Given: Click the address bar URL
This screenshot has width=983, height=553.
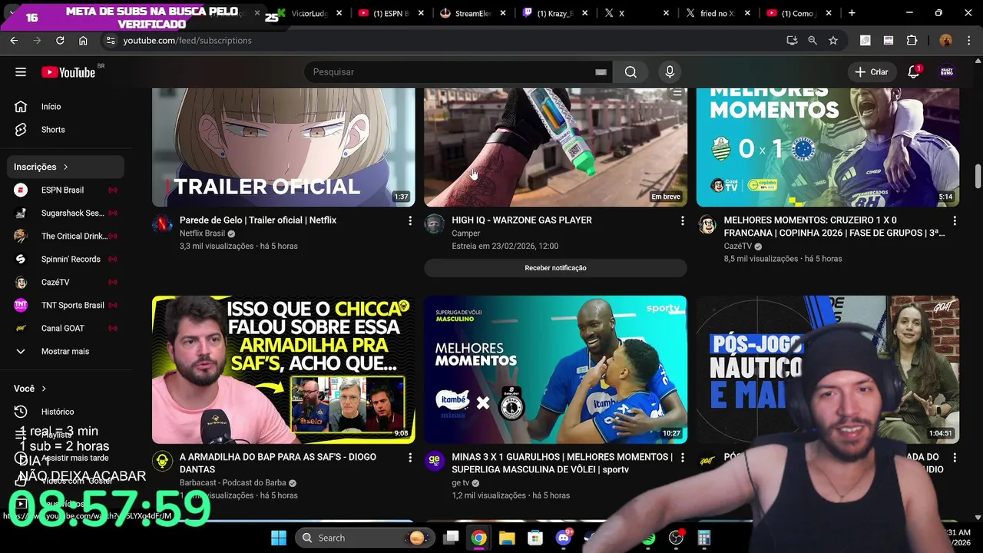Looking at the screenshot, I should (187, 41).
